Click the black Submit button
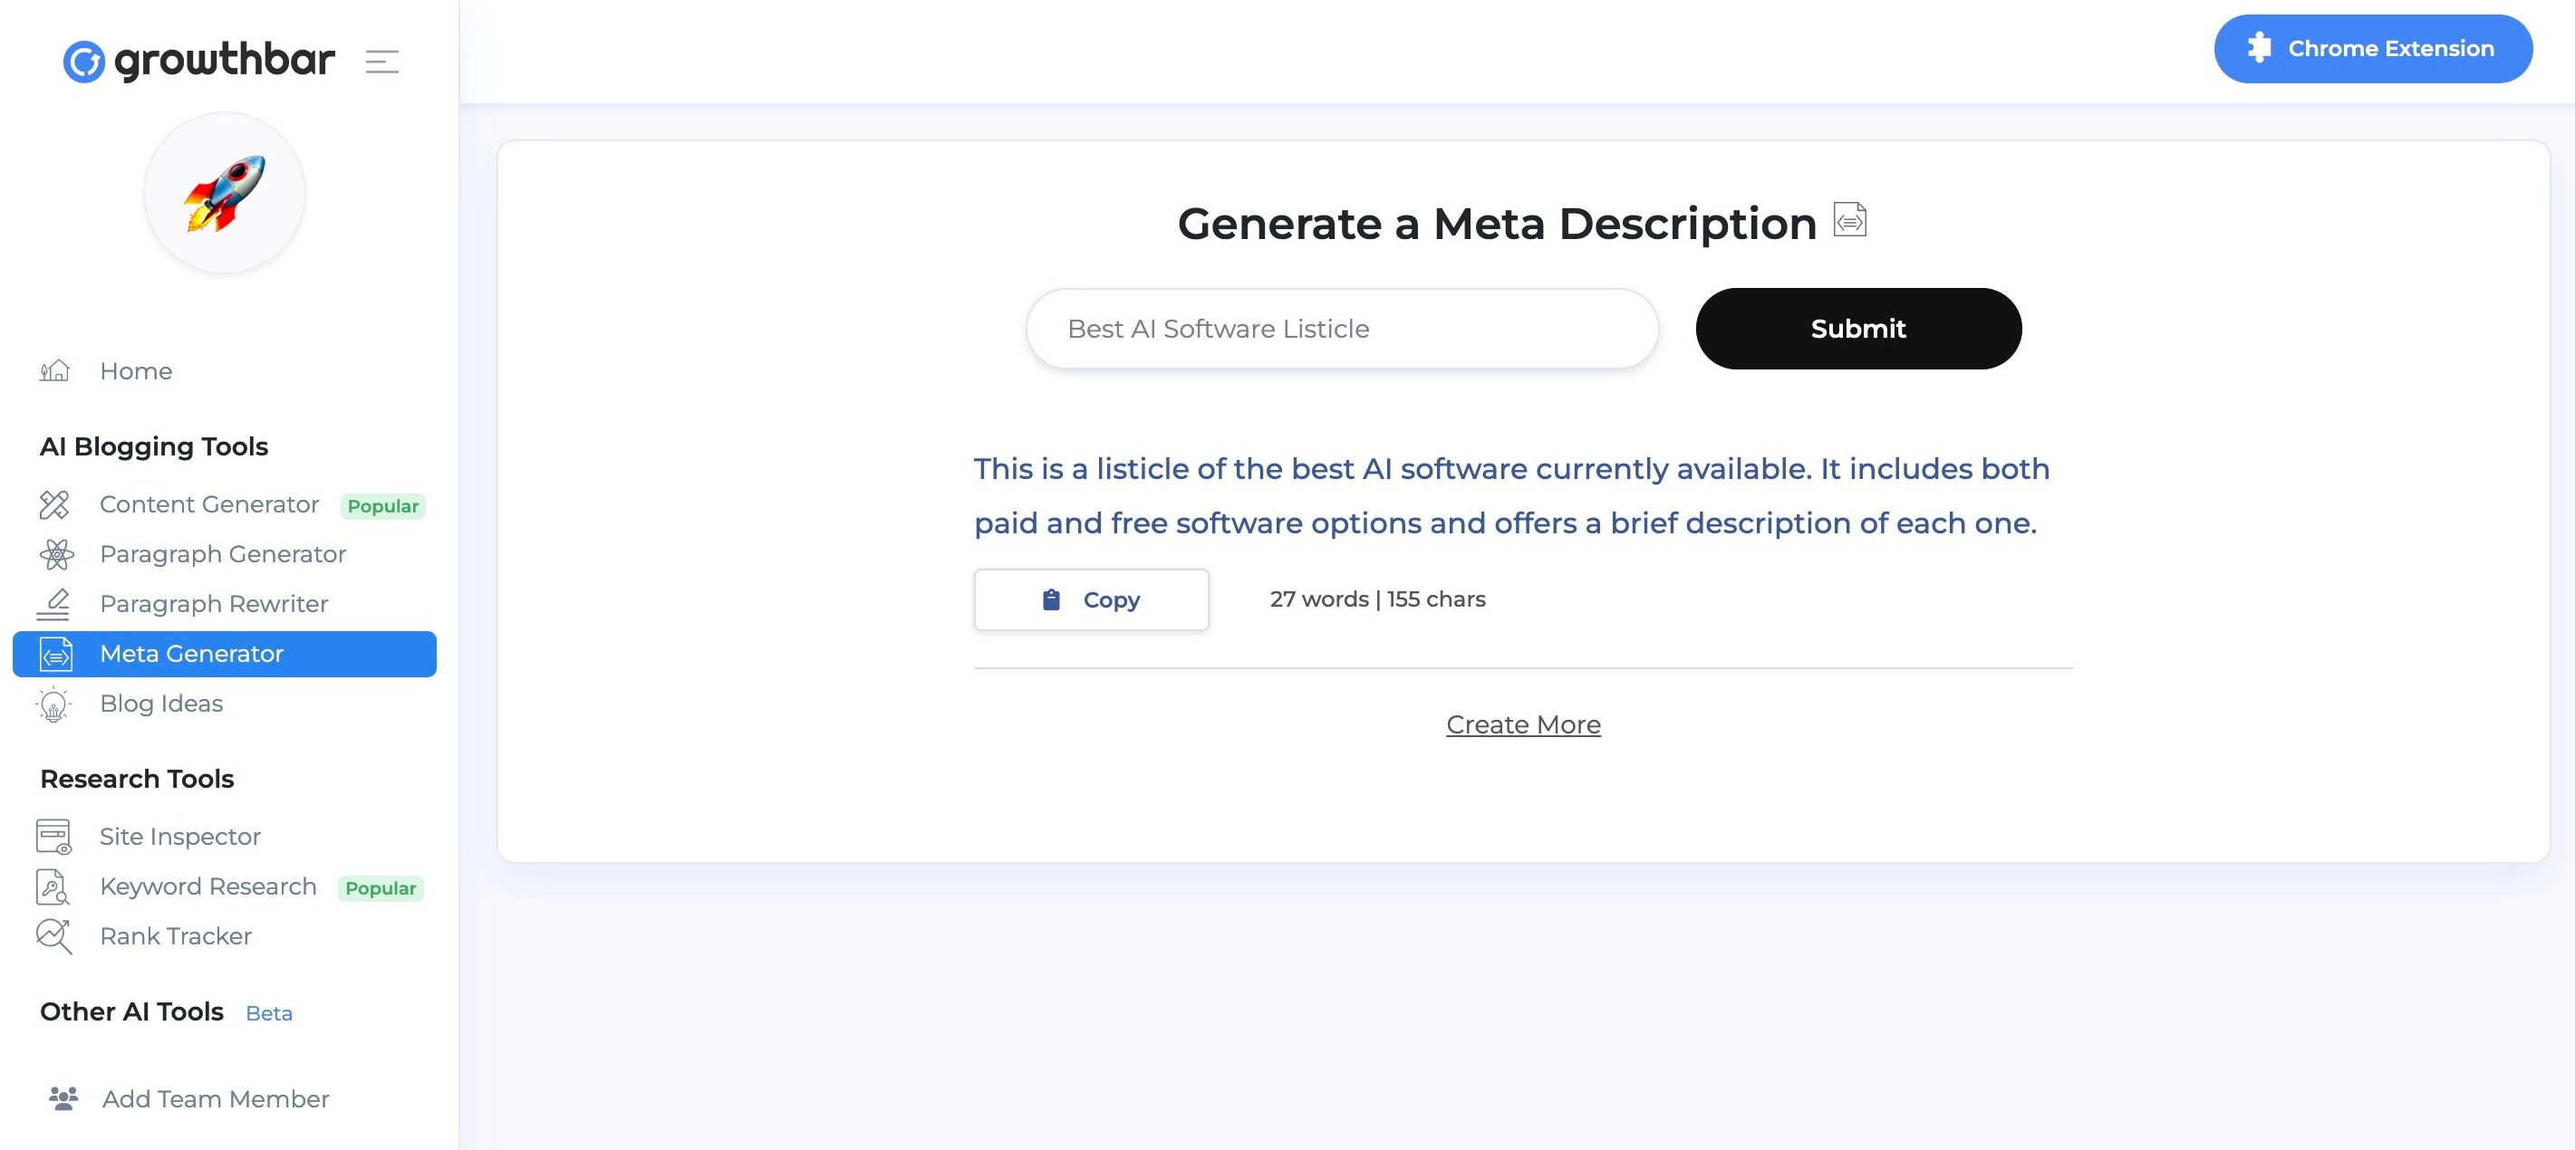The height and width of the screenshot is (1150, 2575). tap(1858, 329)
